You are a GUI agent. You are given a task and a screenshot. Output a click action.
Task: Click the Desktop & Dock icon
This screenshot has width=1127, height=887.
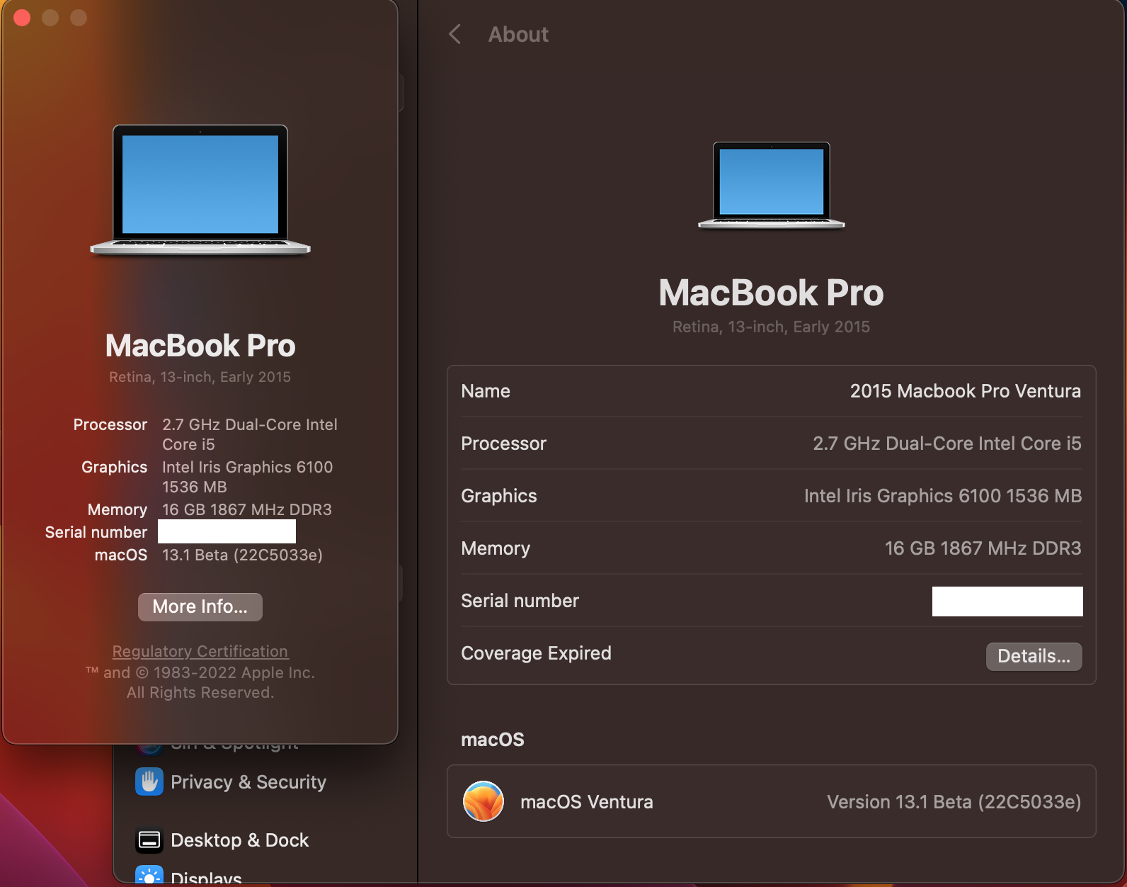point(149,840)
